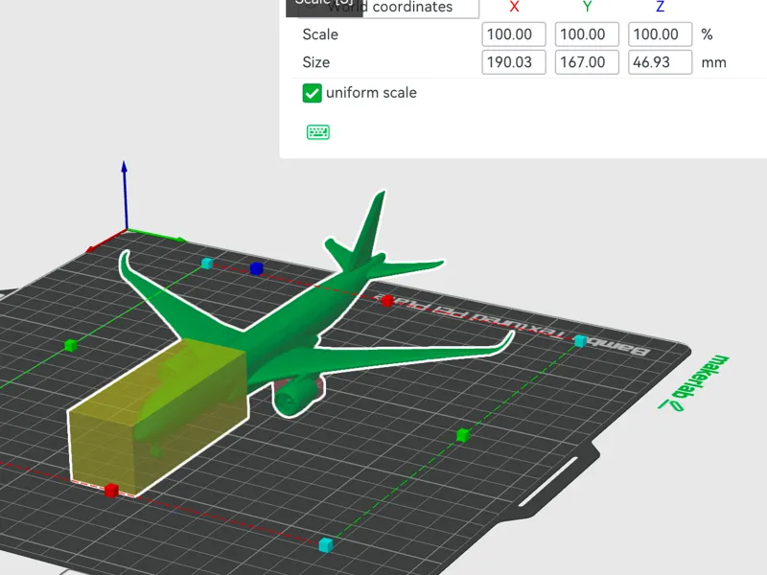Click the Size X field showing 190.03

(x=514, y=62)
